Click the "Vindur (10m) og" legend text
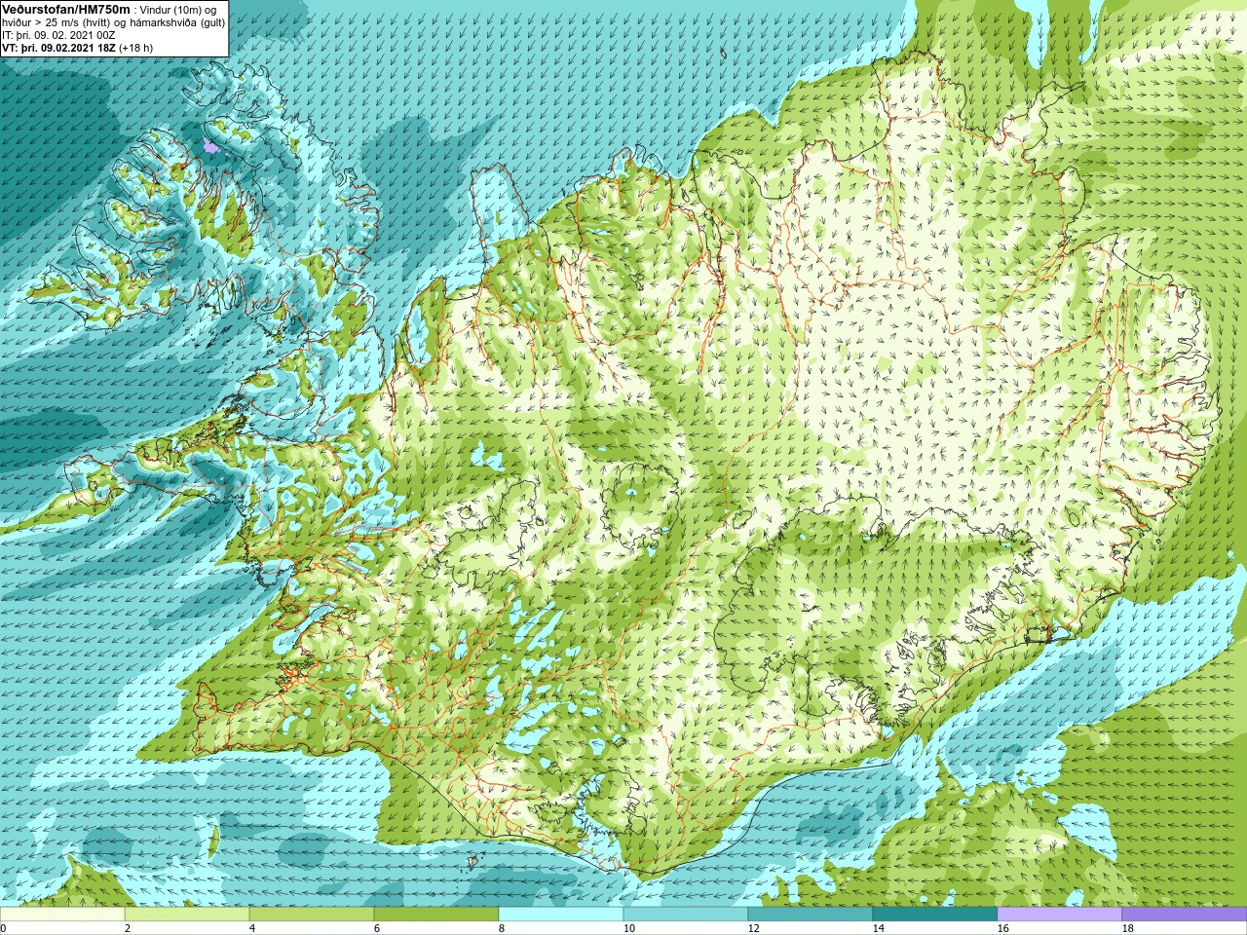The image size is (1247, 935). pyautogui.click(x=179, y=9)
